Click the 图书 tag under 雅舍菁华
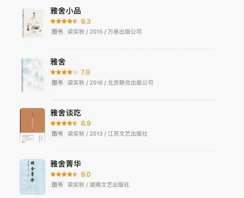Image resolution: width=244 pixels, height=198 pixels. [x=57, y=185]
